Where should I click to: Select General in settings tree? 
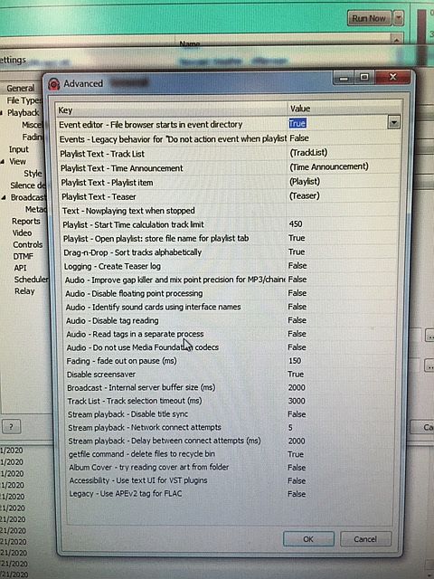pyautogui.click(x=20, y=89)
